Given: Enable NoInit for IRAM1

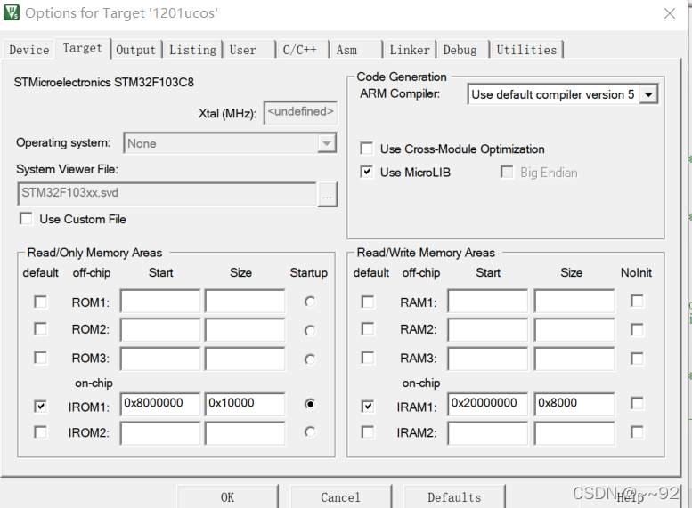Looking at the screenshot, I should pos(637,404).
